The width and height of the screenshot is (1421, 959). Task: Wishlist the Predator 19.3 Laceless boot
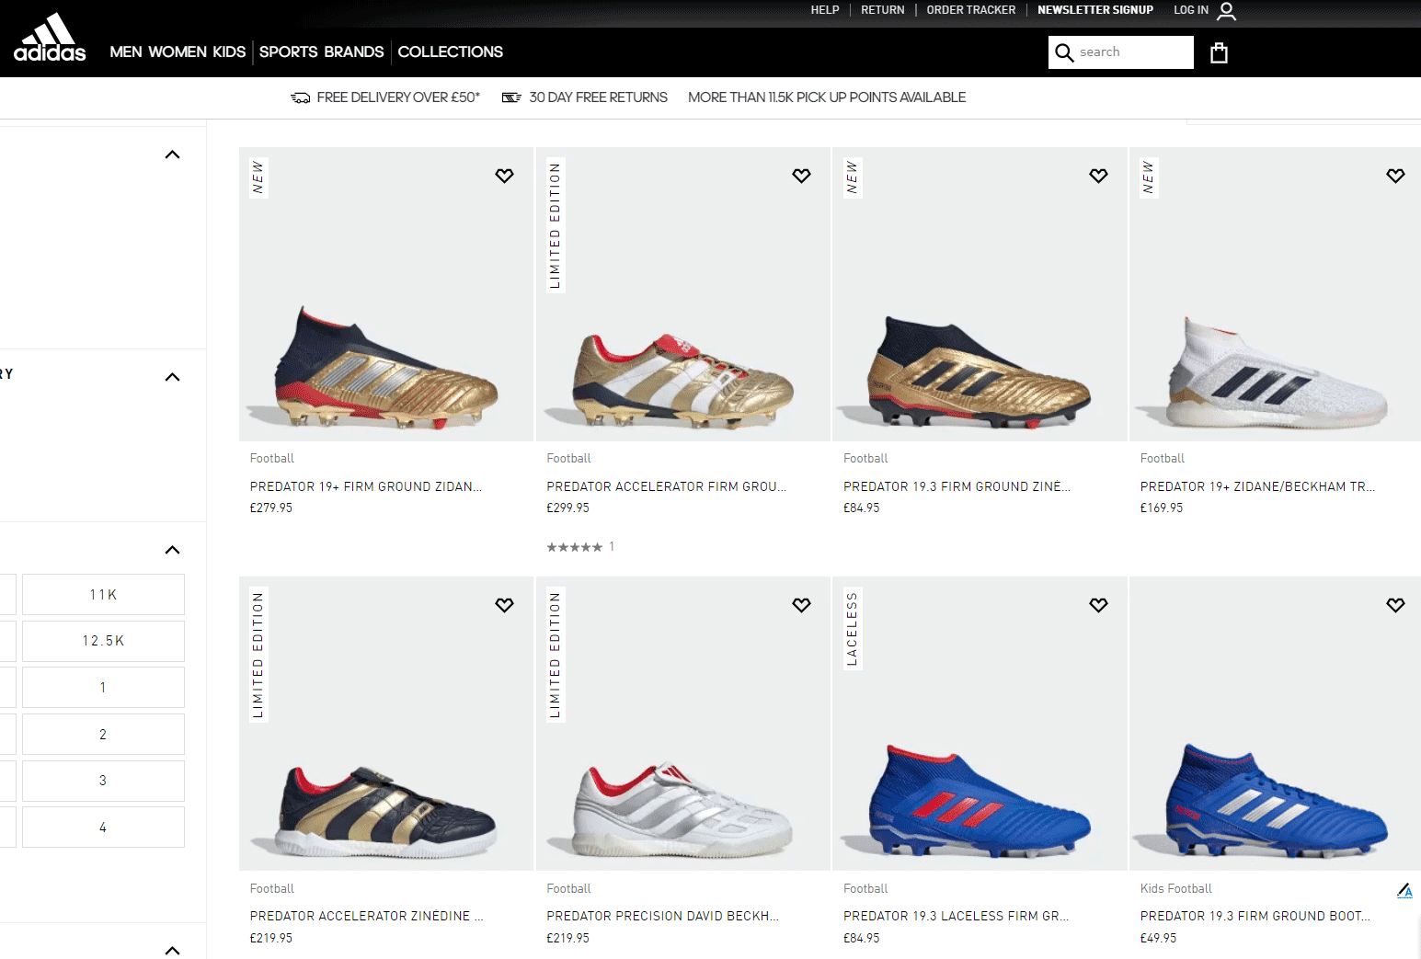click(1098, 605)
